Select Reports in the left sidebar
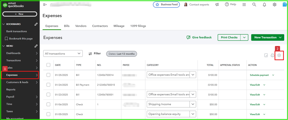The width and height of the screenshot is (288, 120). pyautogui.click(x=11, y=90)
